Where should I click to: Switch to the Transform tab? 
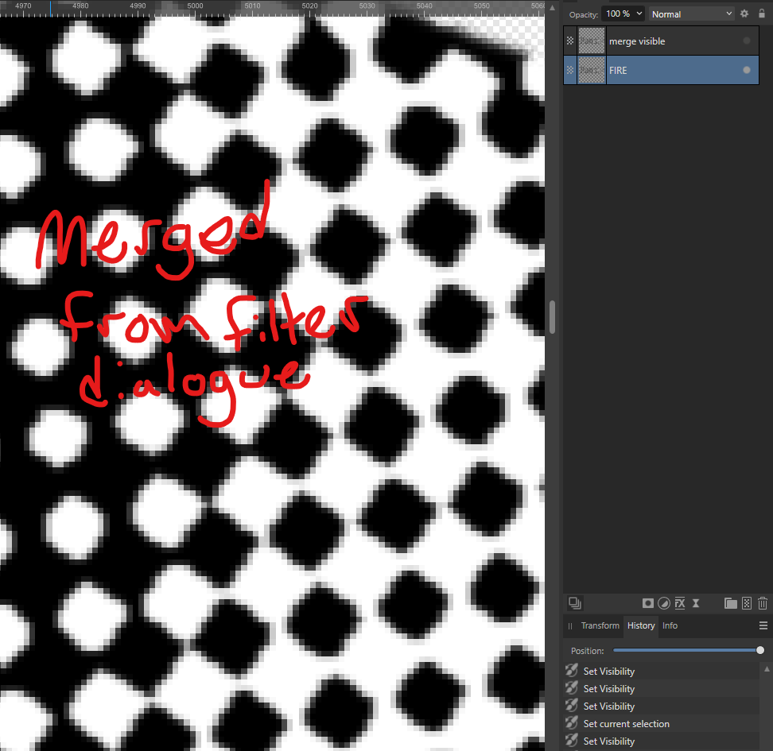click(600, 625)
